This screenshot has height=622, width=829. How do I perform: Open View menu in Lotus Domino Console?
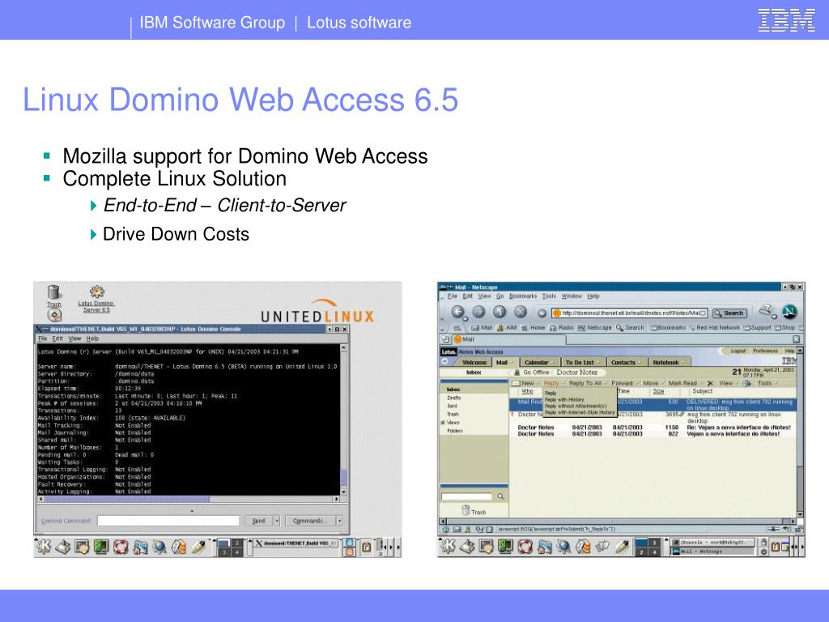tap(75, 339)
